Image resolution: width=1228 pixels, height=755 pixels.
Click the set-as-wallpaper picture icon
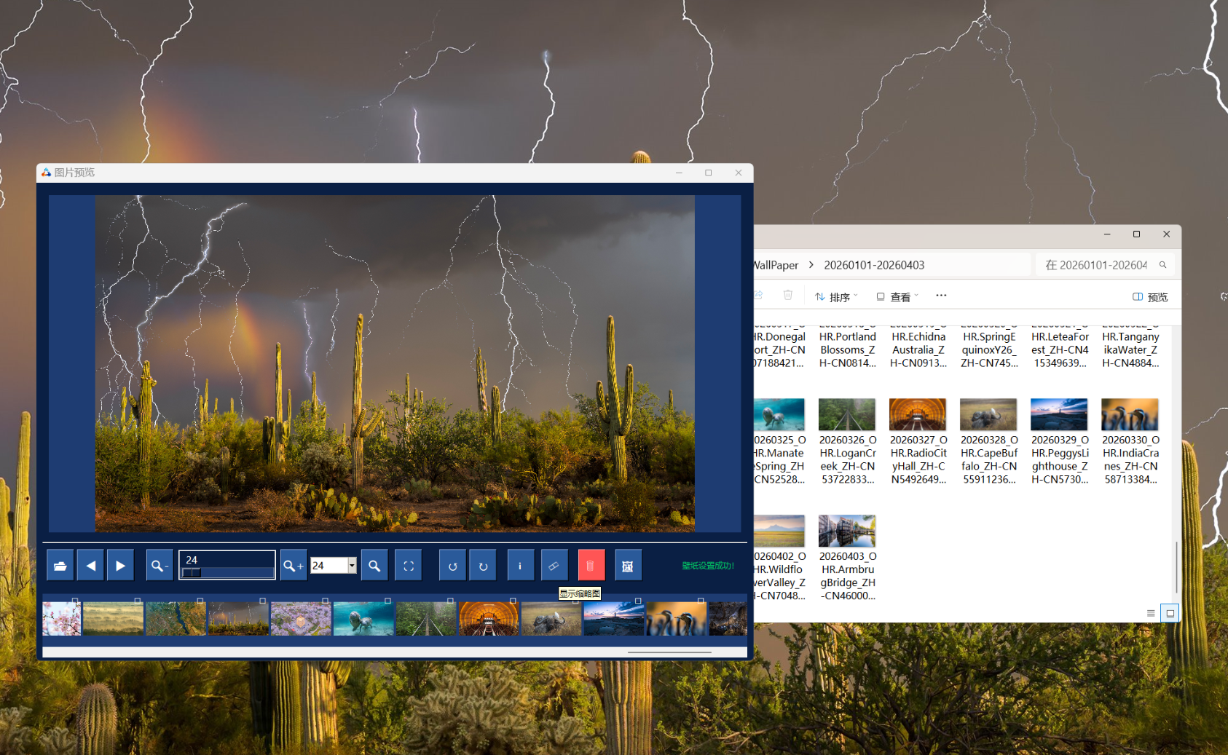[x=628, y=566]
